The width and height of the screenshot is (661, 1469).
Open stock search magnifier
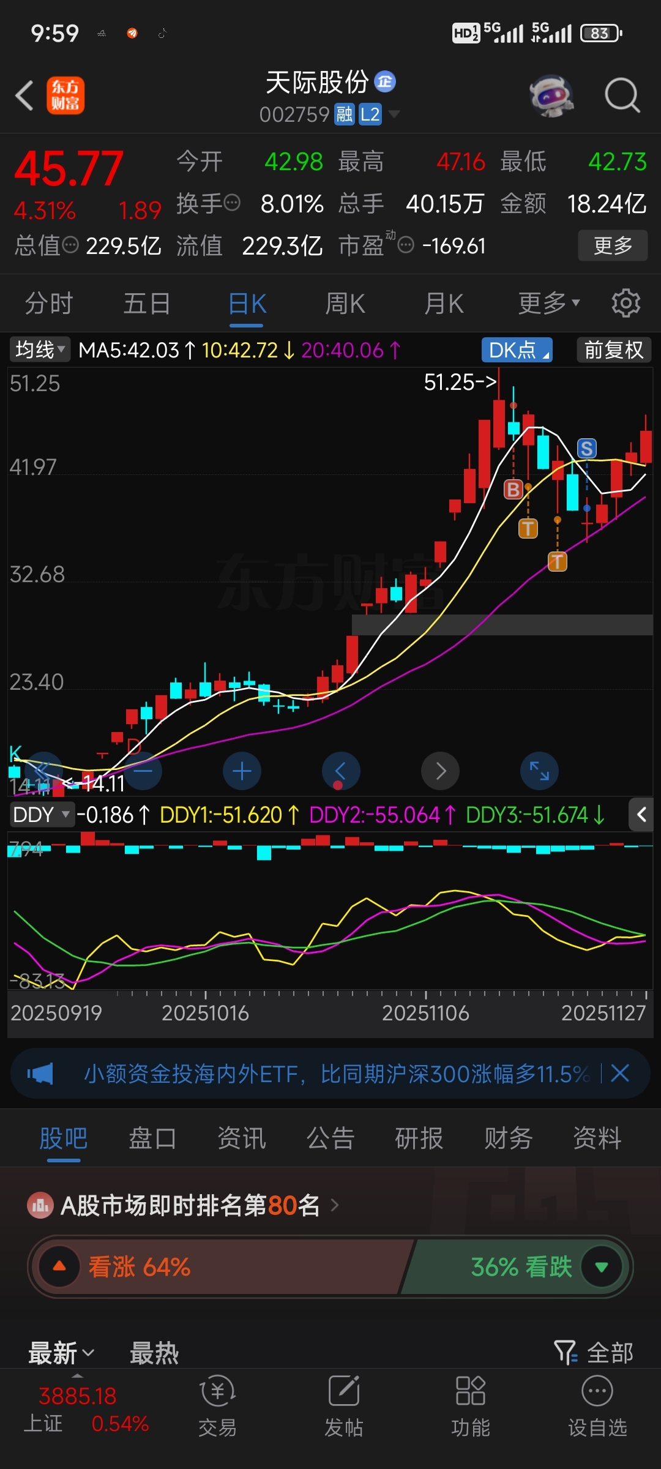point(622,96)
